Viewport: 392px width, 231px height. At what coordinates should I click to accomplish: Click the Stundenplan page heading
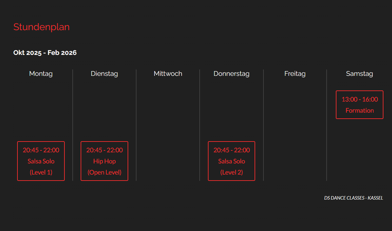(x=41, y=27)
